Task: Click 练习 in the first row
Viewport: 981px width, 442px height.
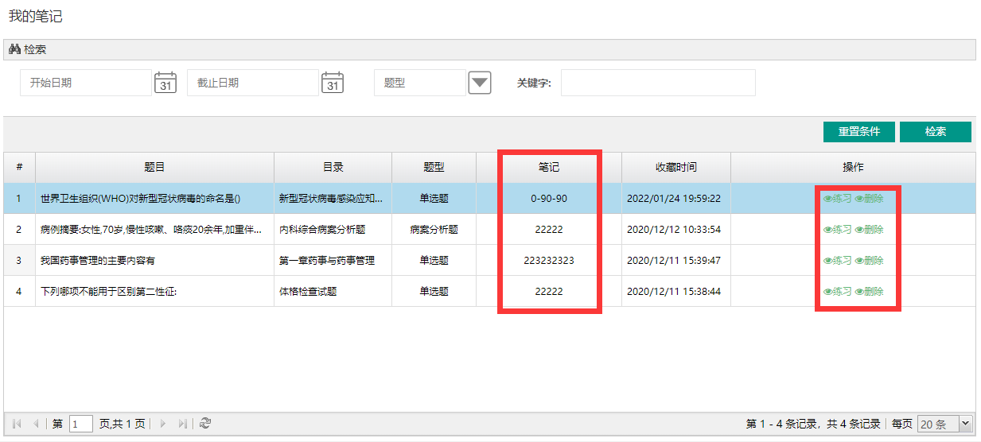Action: coord(837,198)
